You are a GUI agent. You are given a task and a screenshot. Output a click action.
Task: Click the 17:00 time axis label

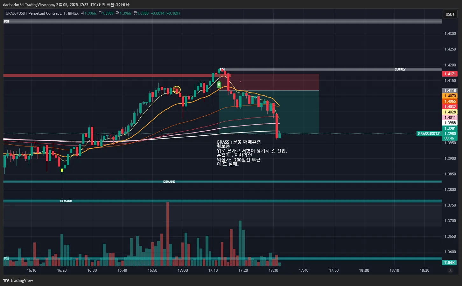tap(183, 270)
